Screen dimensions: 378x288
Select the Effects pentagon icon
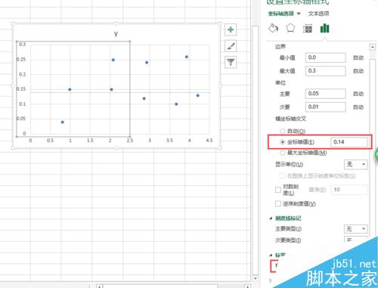coord(290,28)
